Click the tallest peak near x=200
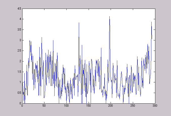 coord(109,17)
